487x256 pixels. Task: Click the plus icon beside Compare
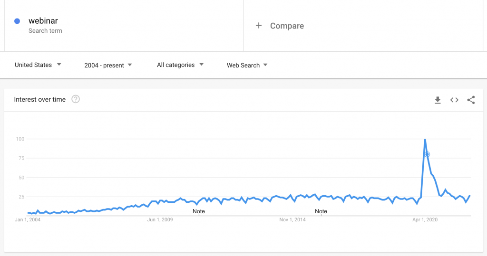point(259,26)
